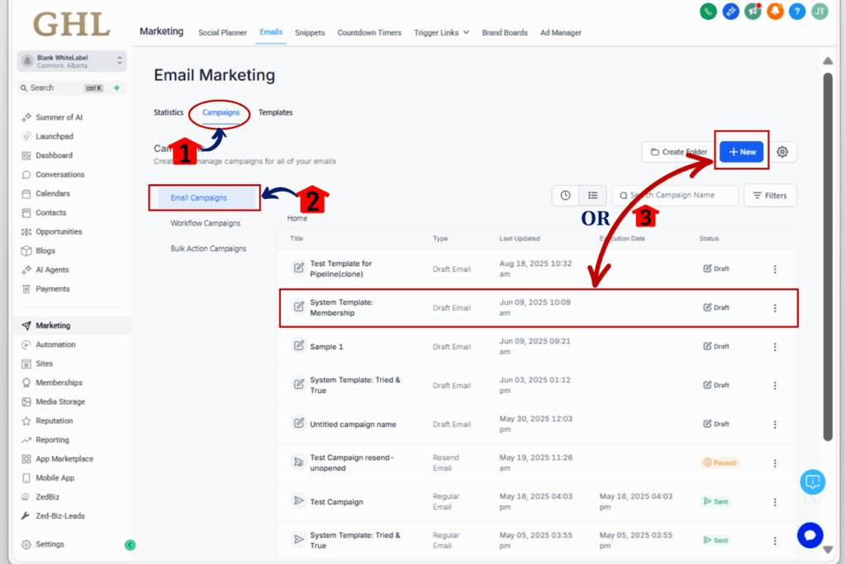This screenshot has width=846, height=564.
Task: Click the send icon beside Test Campaign
Action: [x=298, y=501]
